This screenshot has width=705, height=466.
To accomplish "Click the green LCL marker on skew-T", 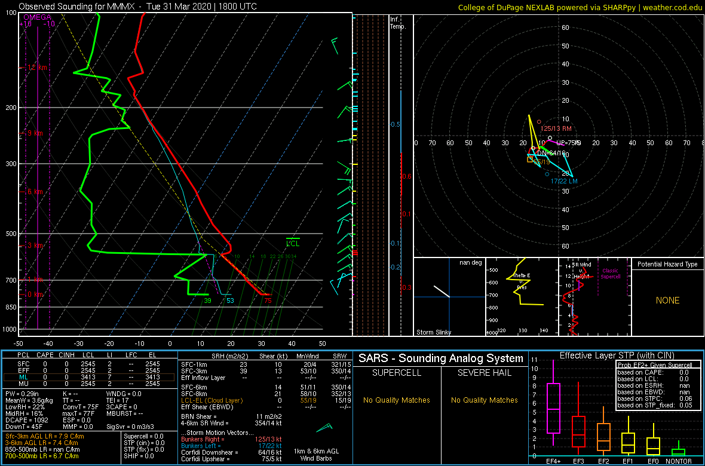I will tap(293, 243).
